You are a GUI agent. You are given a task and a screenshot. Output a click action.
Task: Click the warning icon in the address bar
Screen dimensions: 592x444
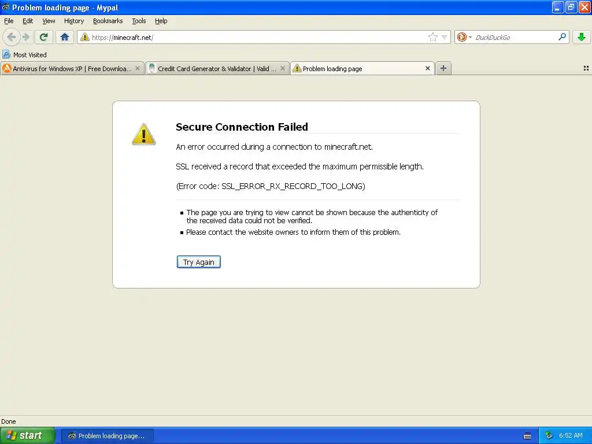85,37
